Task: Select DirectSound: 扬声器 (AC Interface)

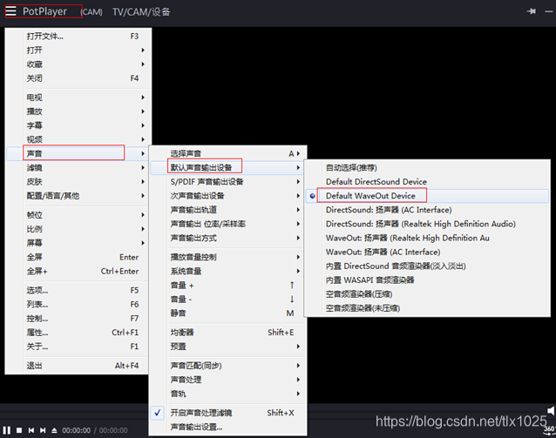Action: [x=427, y=210]
